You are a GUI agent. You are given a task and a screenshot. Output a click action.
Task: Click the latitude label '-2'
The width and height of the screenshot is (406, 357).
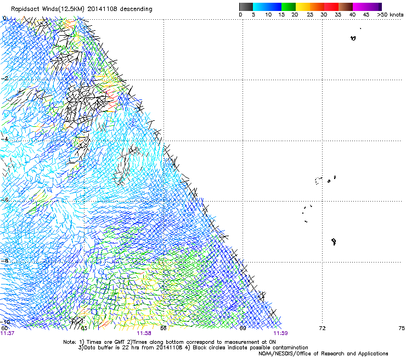[5, 79]
